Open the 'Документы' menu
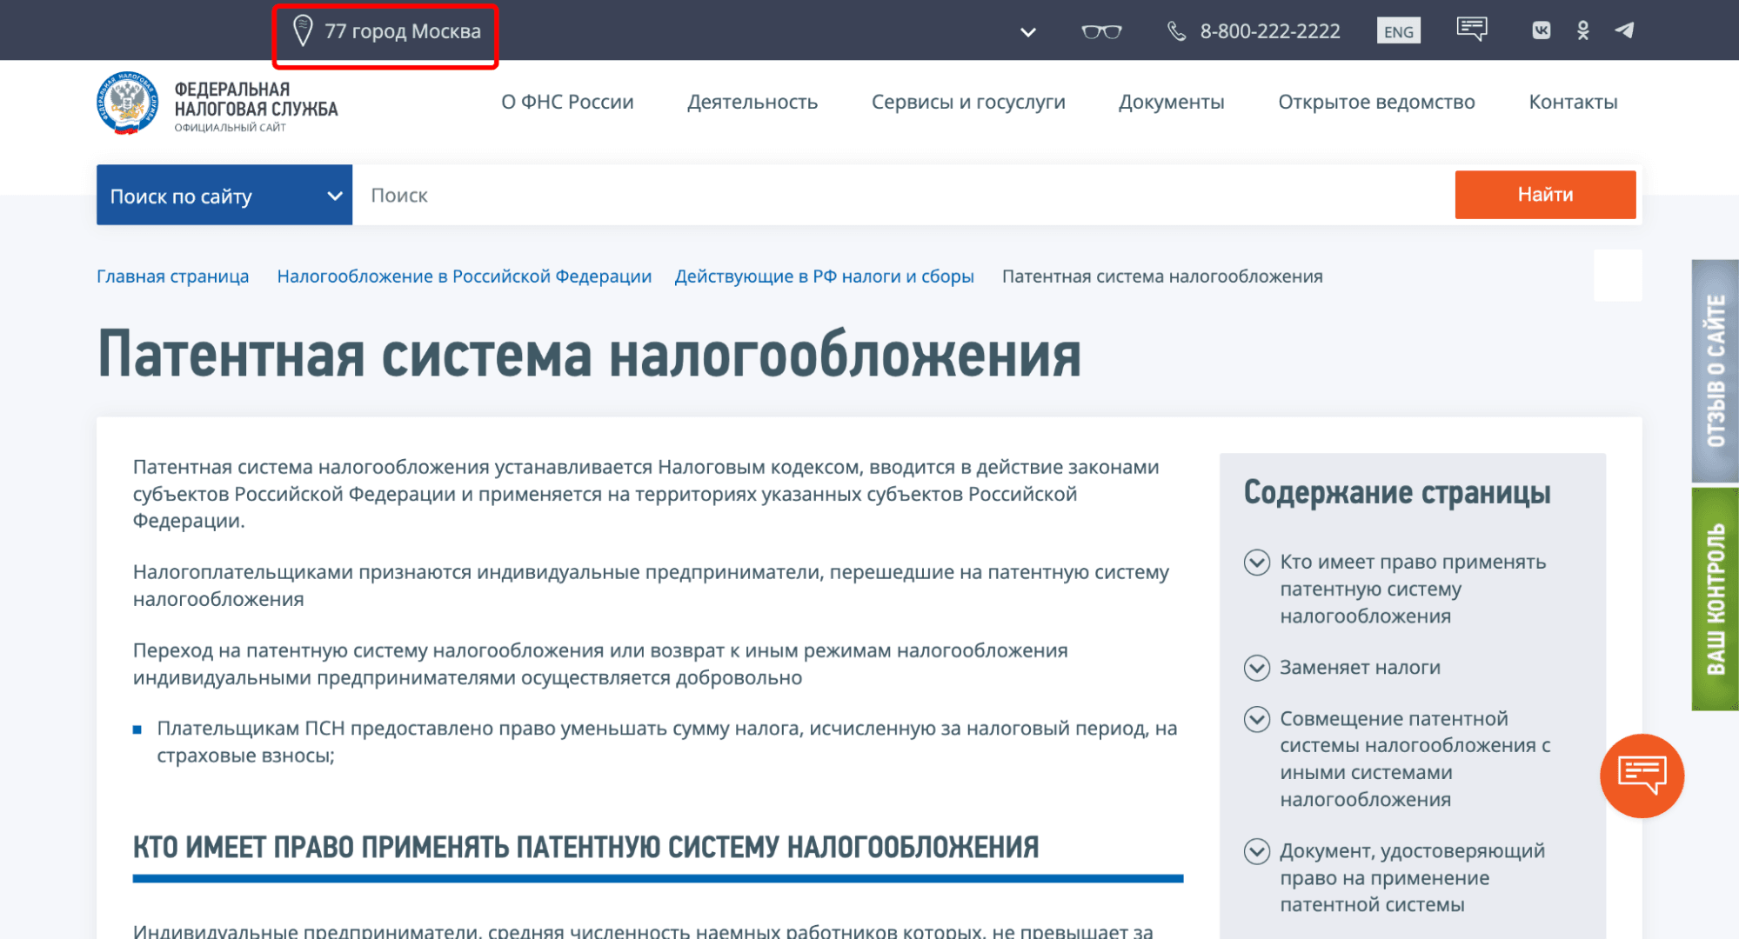This screenshot has width=1739, height=939. coord(1172,102)
